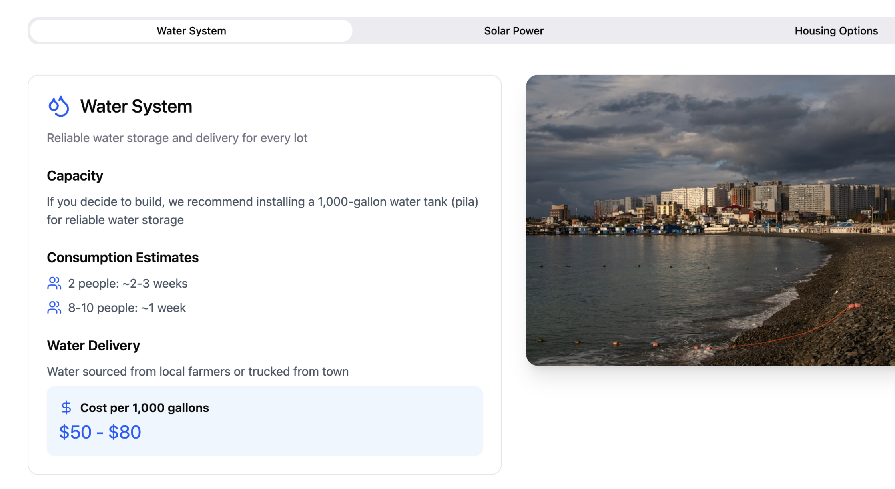This screenshot has height=489, width=895.
Task: Click the Cost per 1,000 gallons label
Action: point(144,407)
